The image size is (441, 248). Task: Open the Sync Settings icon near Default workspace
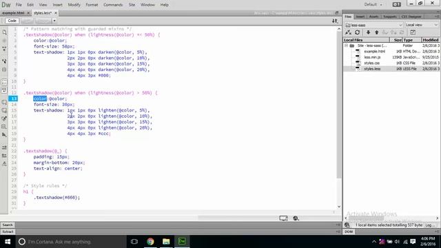coord(397,5)
